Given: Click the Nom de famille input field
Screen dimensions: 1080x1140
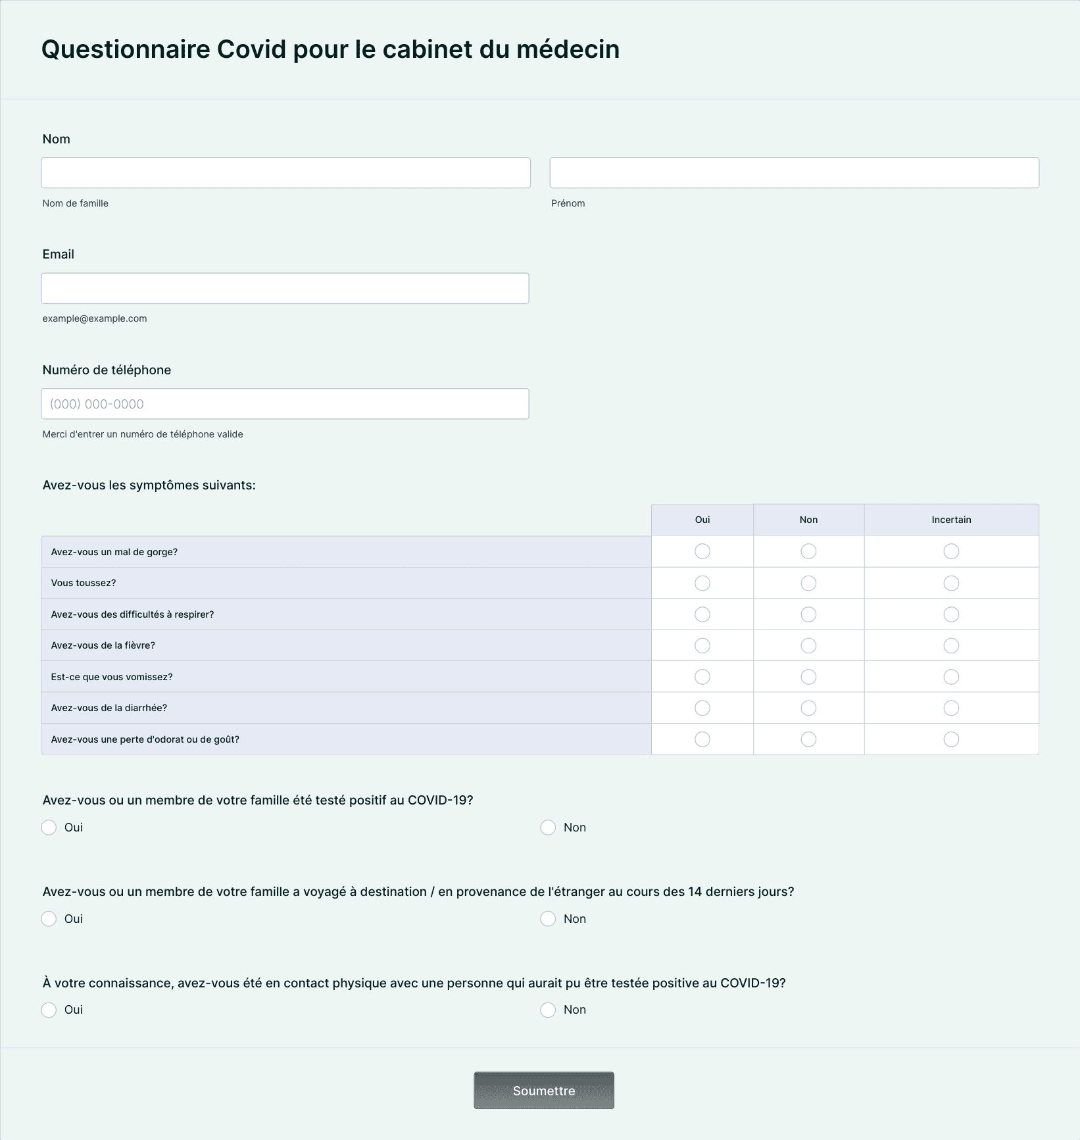Looking at the screenshot, I should 285,173.
